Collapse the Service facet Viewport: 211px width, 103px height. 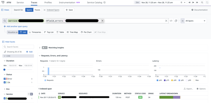point(4,94)
